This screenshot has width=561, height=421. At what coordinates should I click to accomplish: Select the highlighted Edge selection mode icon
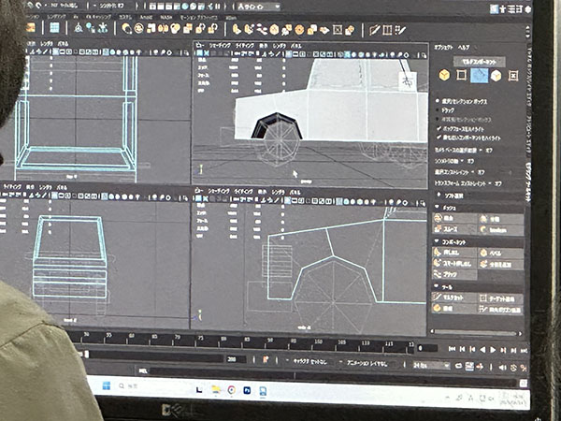479,75
